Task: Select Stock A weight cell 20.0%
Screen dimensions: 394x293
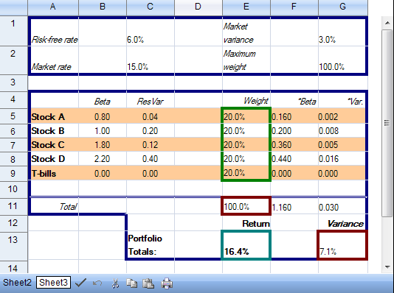Action: pyautogui.click(x=246, y=116)
